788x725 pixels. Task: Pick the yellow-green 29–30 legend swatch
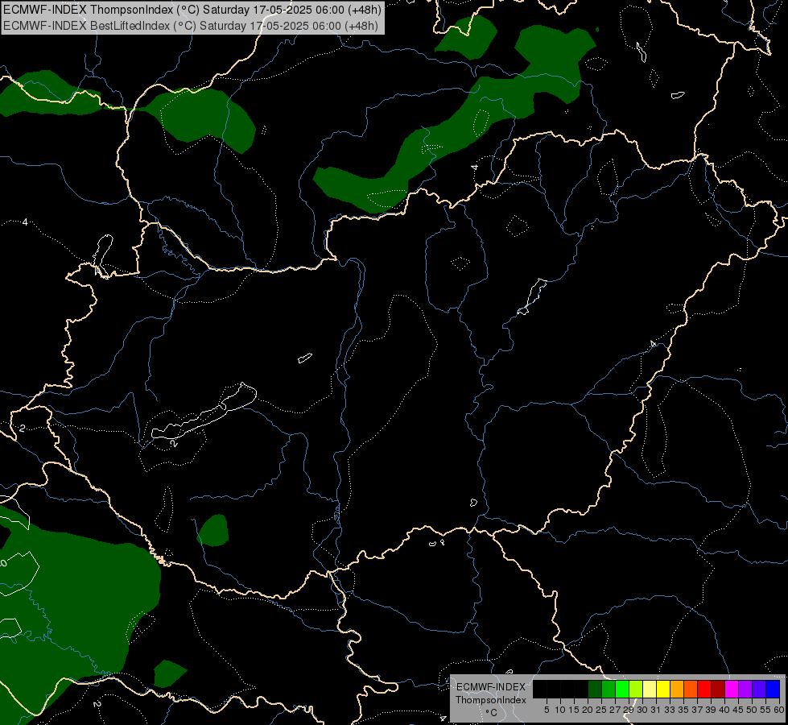[636, 689]
